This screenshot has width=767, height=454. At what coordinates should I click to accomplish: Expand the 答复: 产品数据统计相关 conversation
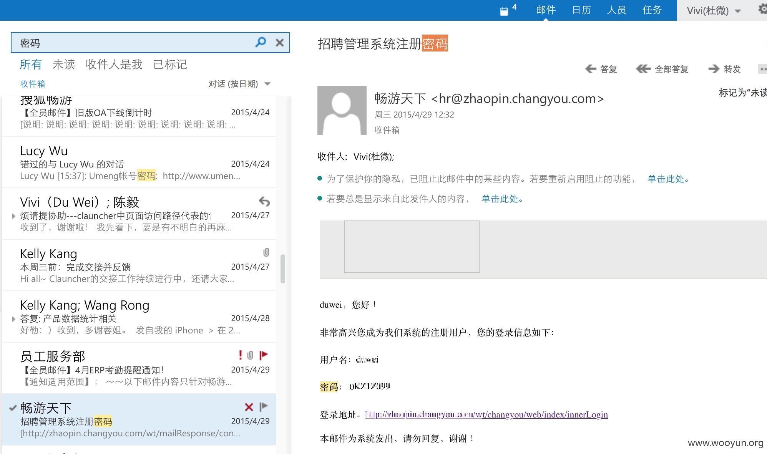(14, 319)
